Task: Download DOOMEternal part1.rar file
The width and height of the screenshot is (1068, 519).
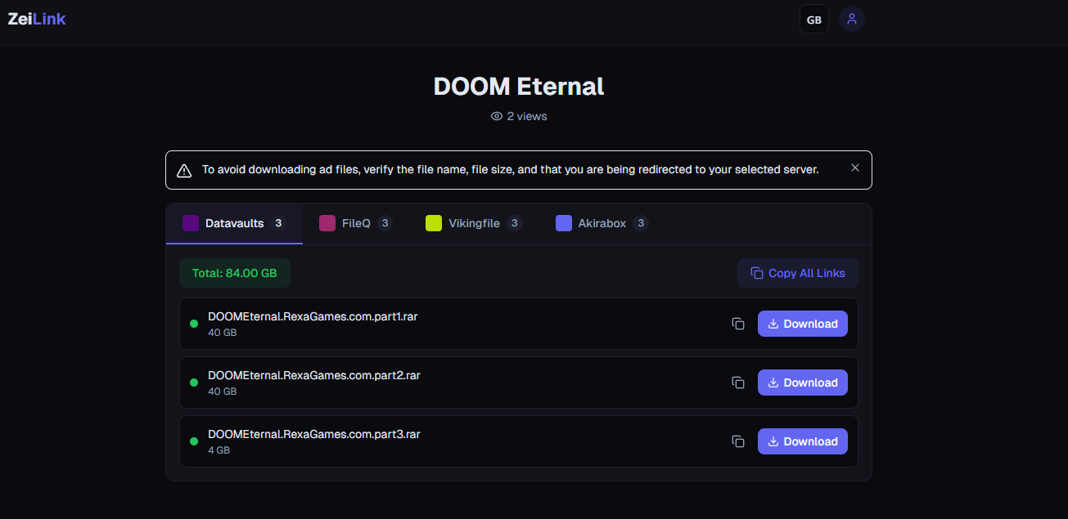Action: coord(803,324)
